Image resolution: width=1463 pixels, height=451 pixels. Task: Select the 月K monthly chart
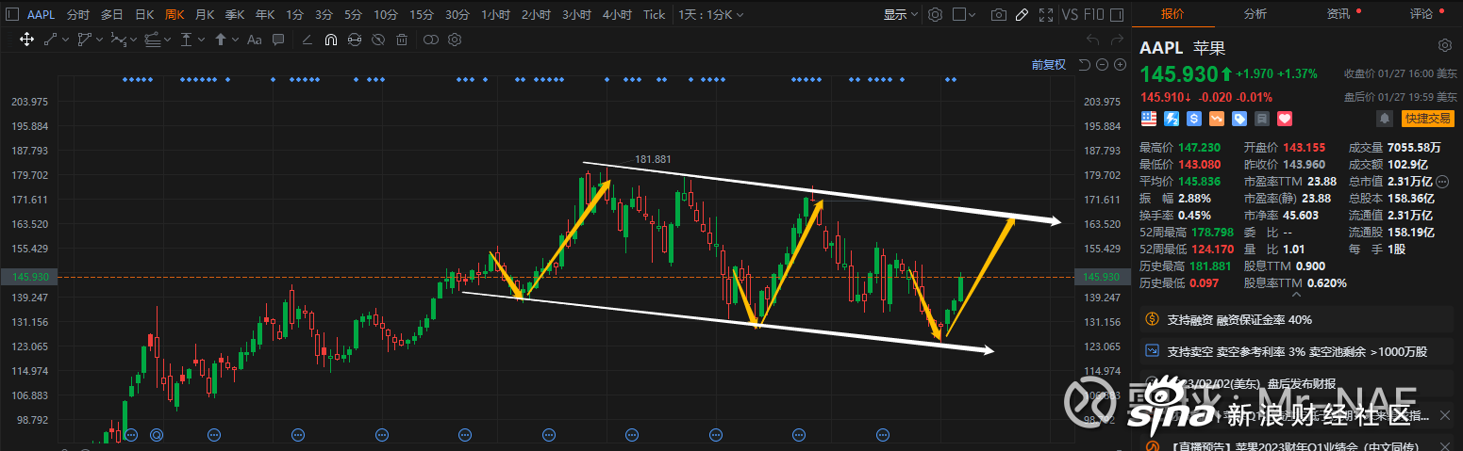(x=205, y=15)
